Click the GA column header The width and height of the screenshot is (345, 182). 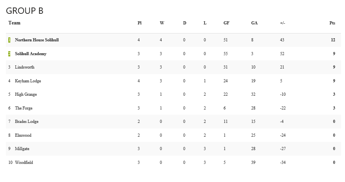coord(254,23)
